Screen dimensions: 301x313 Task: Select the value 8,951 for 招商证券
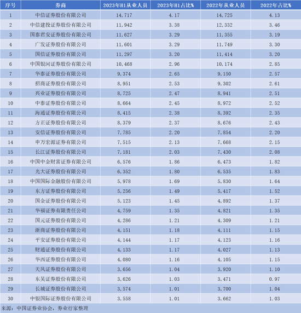pos(124,84)
